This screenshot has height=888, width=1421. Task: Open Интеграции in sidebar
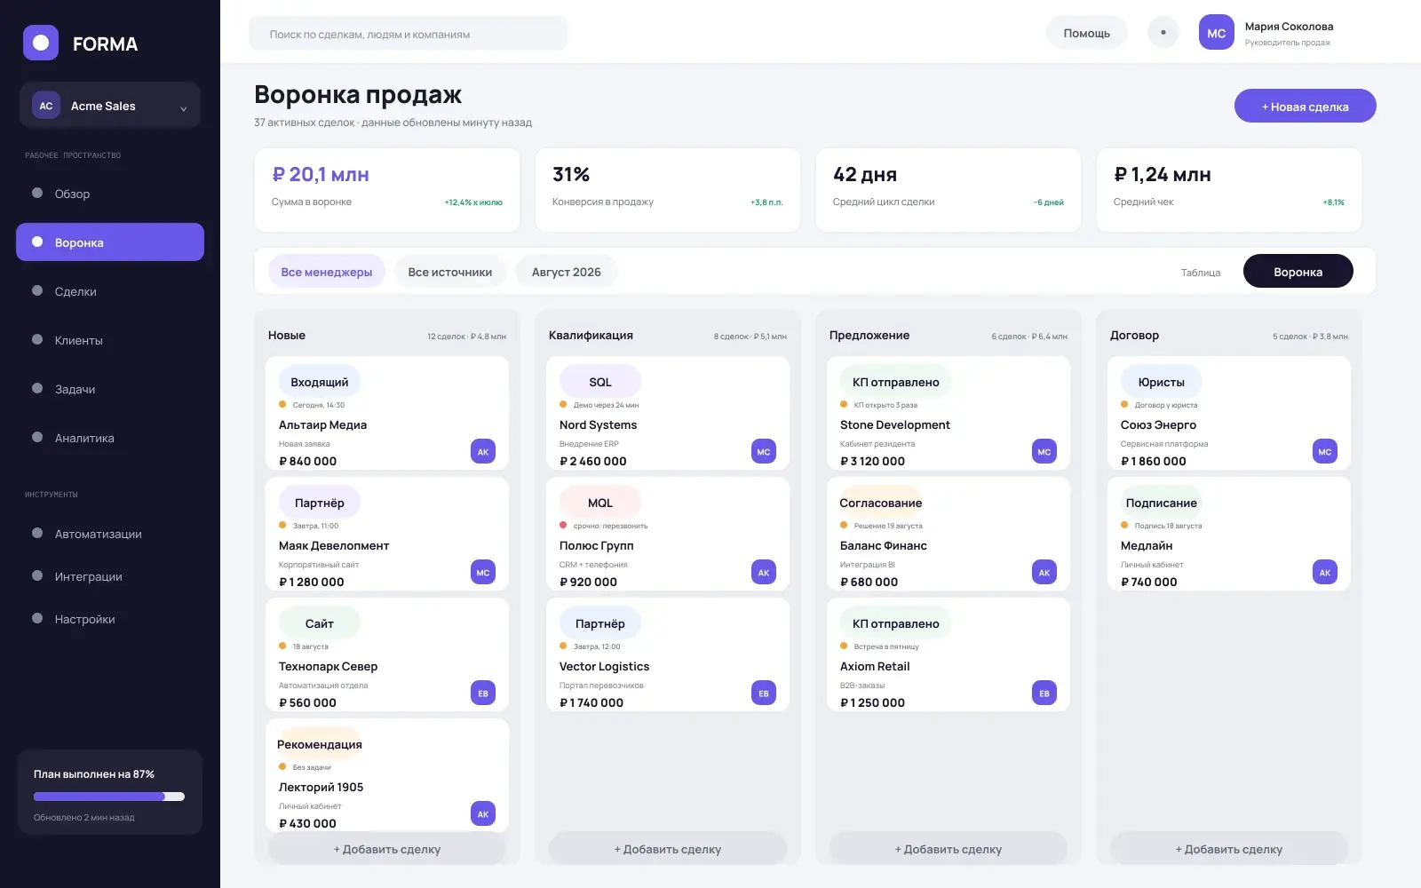[x=110, y=576]
